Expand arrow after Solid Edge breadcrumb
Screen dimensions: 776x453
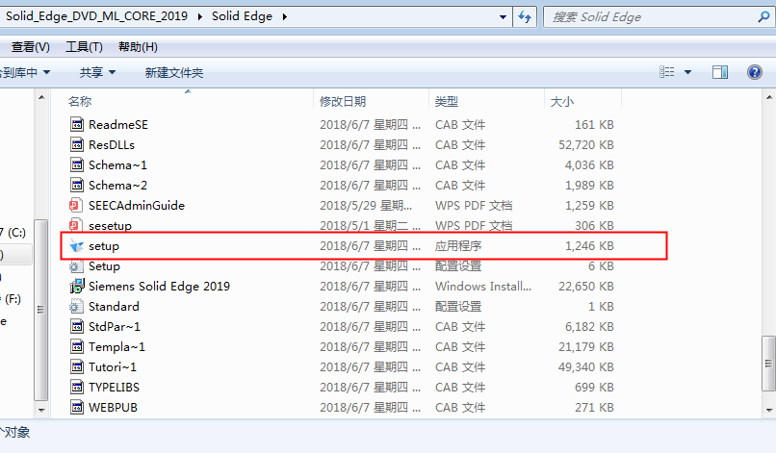285,16
